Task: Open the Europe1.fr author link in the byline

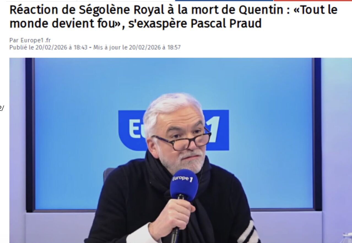Action: (x=36, y=40)
